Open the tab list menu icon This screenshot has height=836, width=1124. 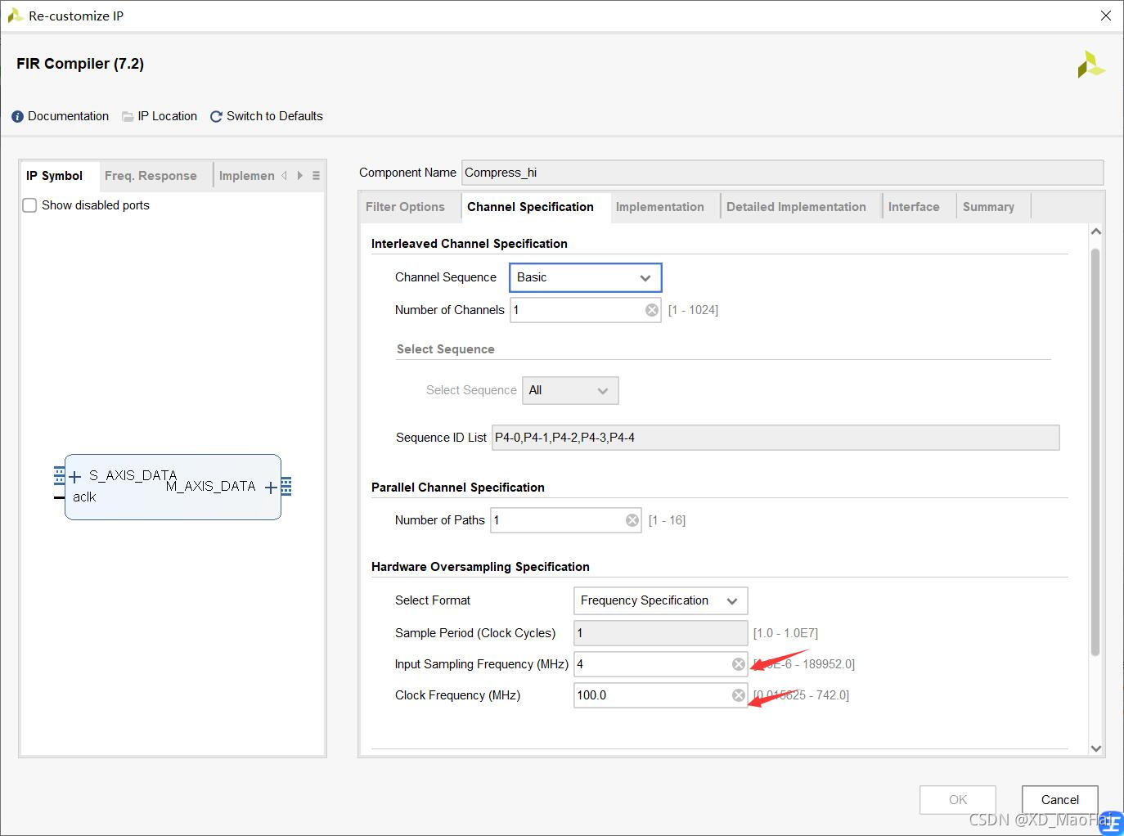tap(316, 176)
